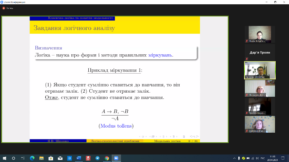Click 'Логіко-гносеологічні проблеми' footer section link
This screenshot has width=289, height=162.
115,141
